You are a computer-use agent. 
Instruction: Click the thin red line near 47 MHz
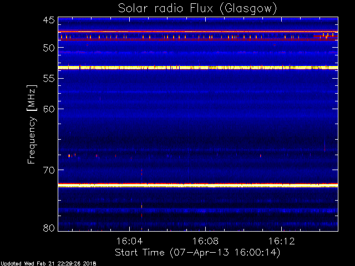198,32
